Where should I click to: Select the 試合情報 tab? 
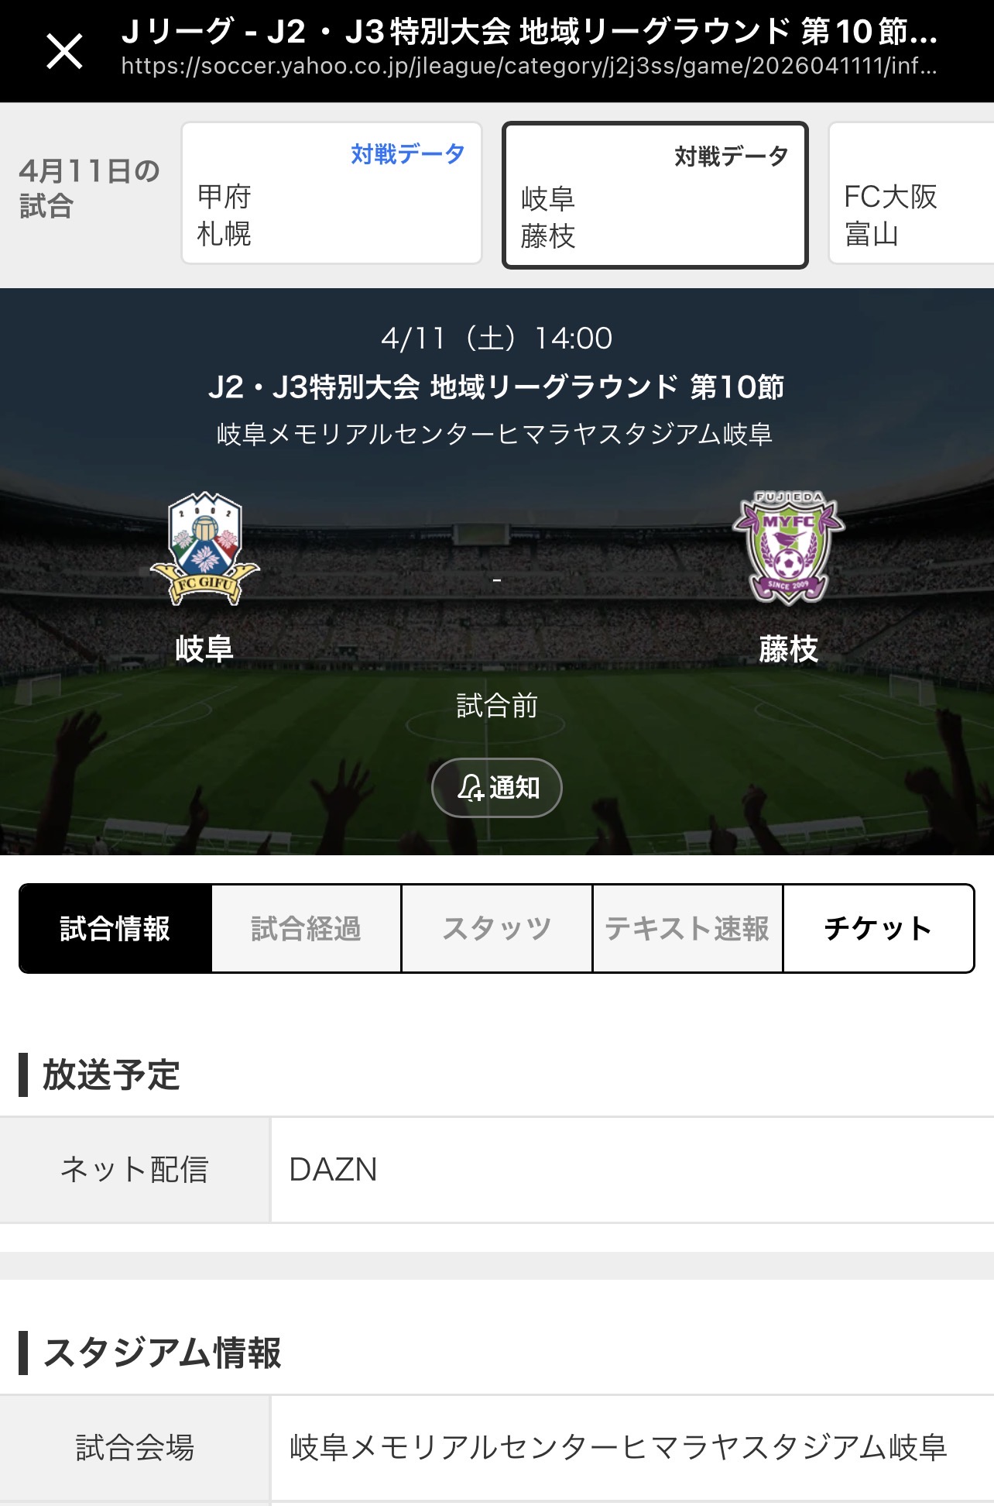[x=115, y=928]
